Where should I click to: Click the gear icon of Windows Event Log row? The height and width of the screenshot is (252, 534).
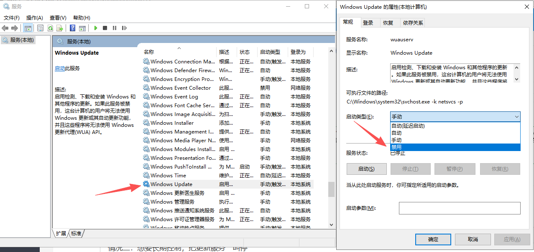[x=146, y=96]
